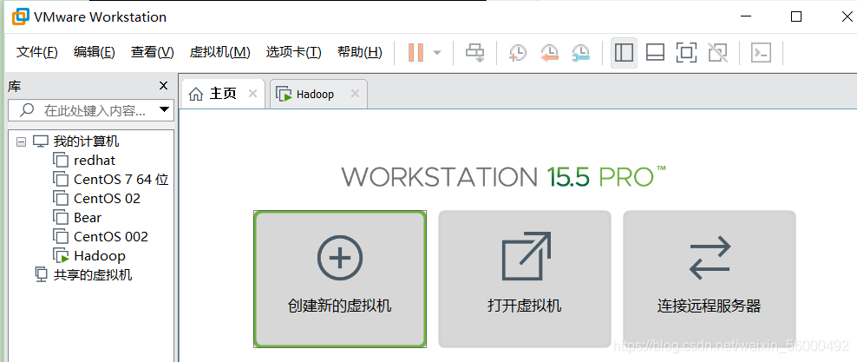Click the 连接远程服务器 button
Screen dimensions: 857x362
[709, 279]
